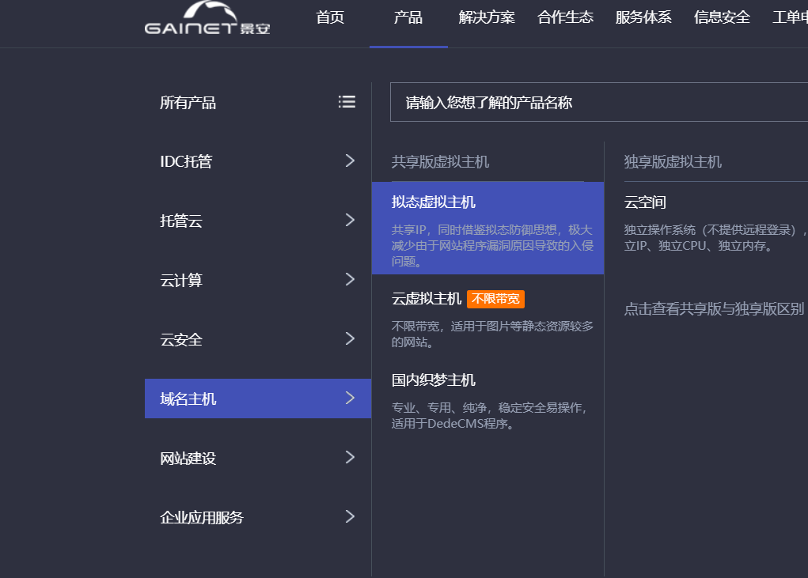This screenshot has height=578, width=808.
Task: Click the list icon beside 所有产品
Action: (347, 102)
